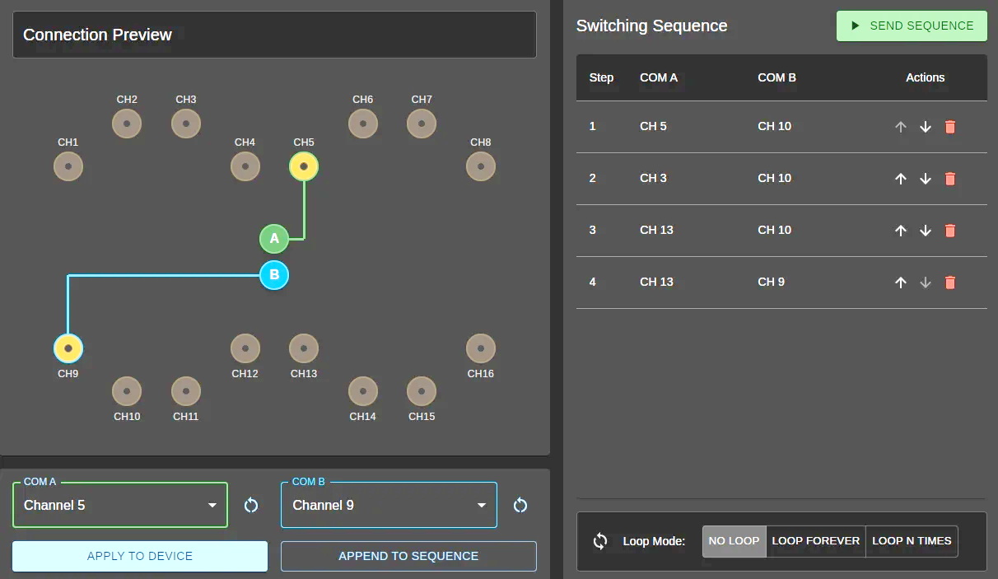Click APPEND TO SEQUENCE button
This screenshot has height=579, width=998.
(x=408, y=556)
